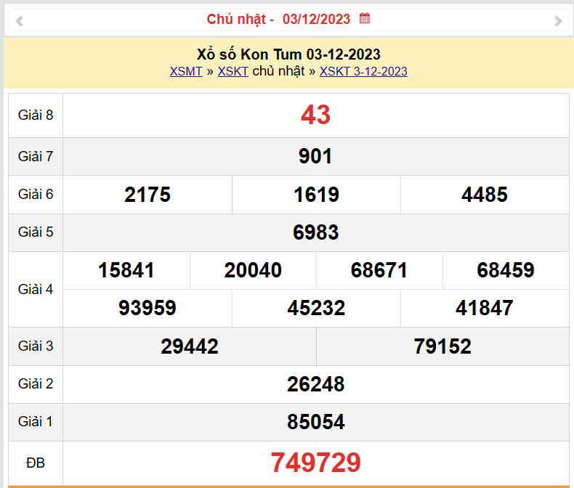The width and height of the screenshot is (574, 488).
Task: Go to next day with right arrow
Action: click(x=558, y=21)
